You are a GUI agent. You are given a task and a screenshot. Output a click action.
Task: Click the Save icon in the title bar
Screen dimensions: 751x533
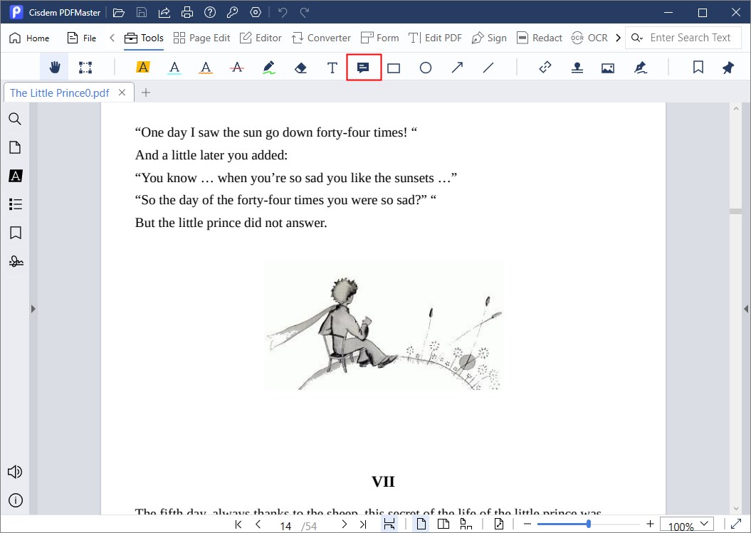coord(141,12)
